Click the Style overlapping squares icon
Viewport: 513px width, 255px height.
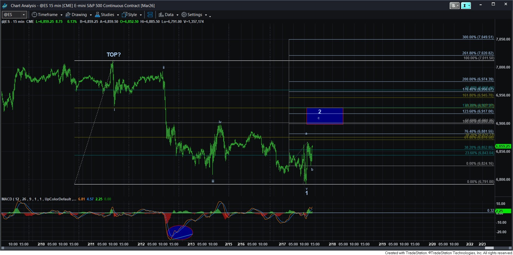tap(124, 15)
